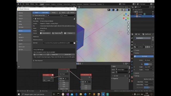Image resolution: width=171 pixels, height=96 pixels.
Task: Hide the Camera in the outliner
Action: pos(153,14)
